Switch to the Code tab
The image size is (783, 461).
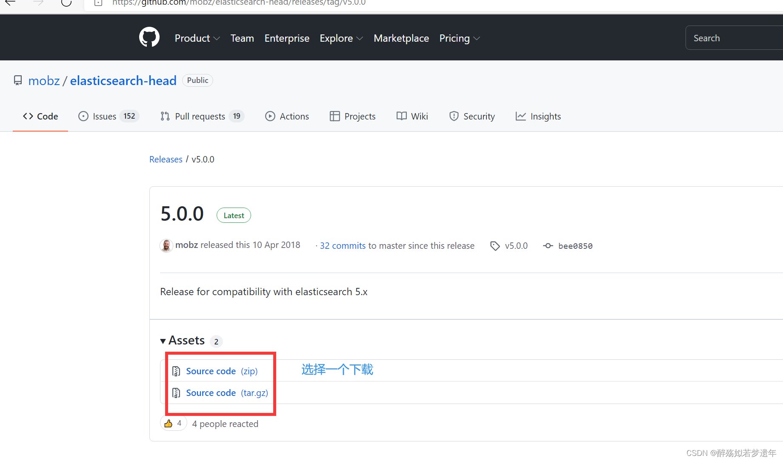pyautogui.click(x=40, y=117)
